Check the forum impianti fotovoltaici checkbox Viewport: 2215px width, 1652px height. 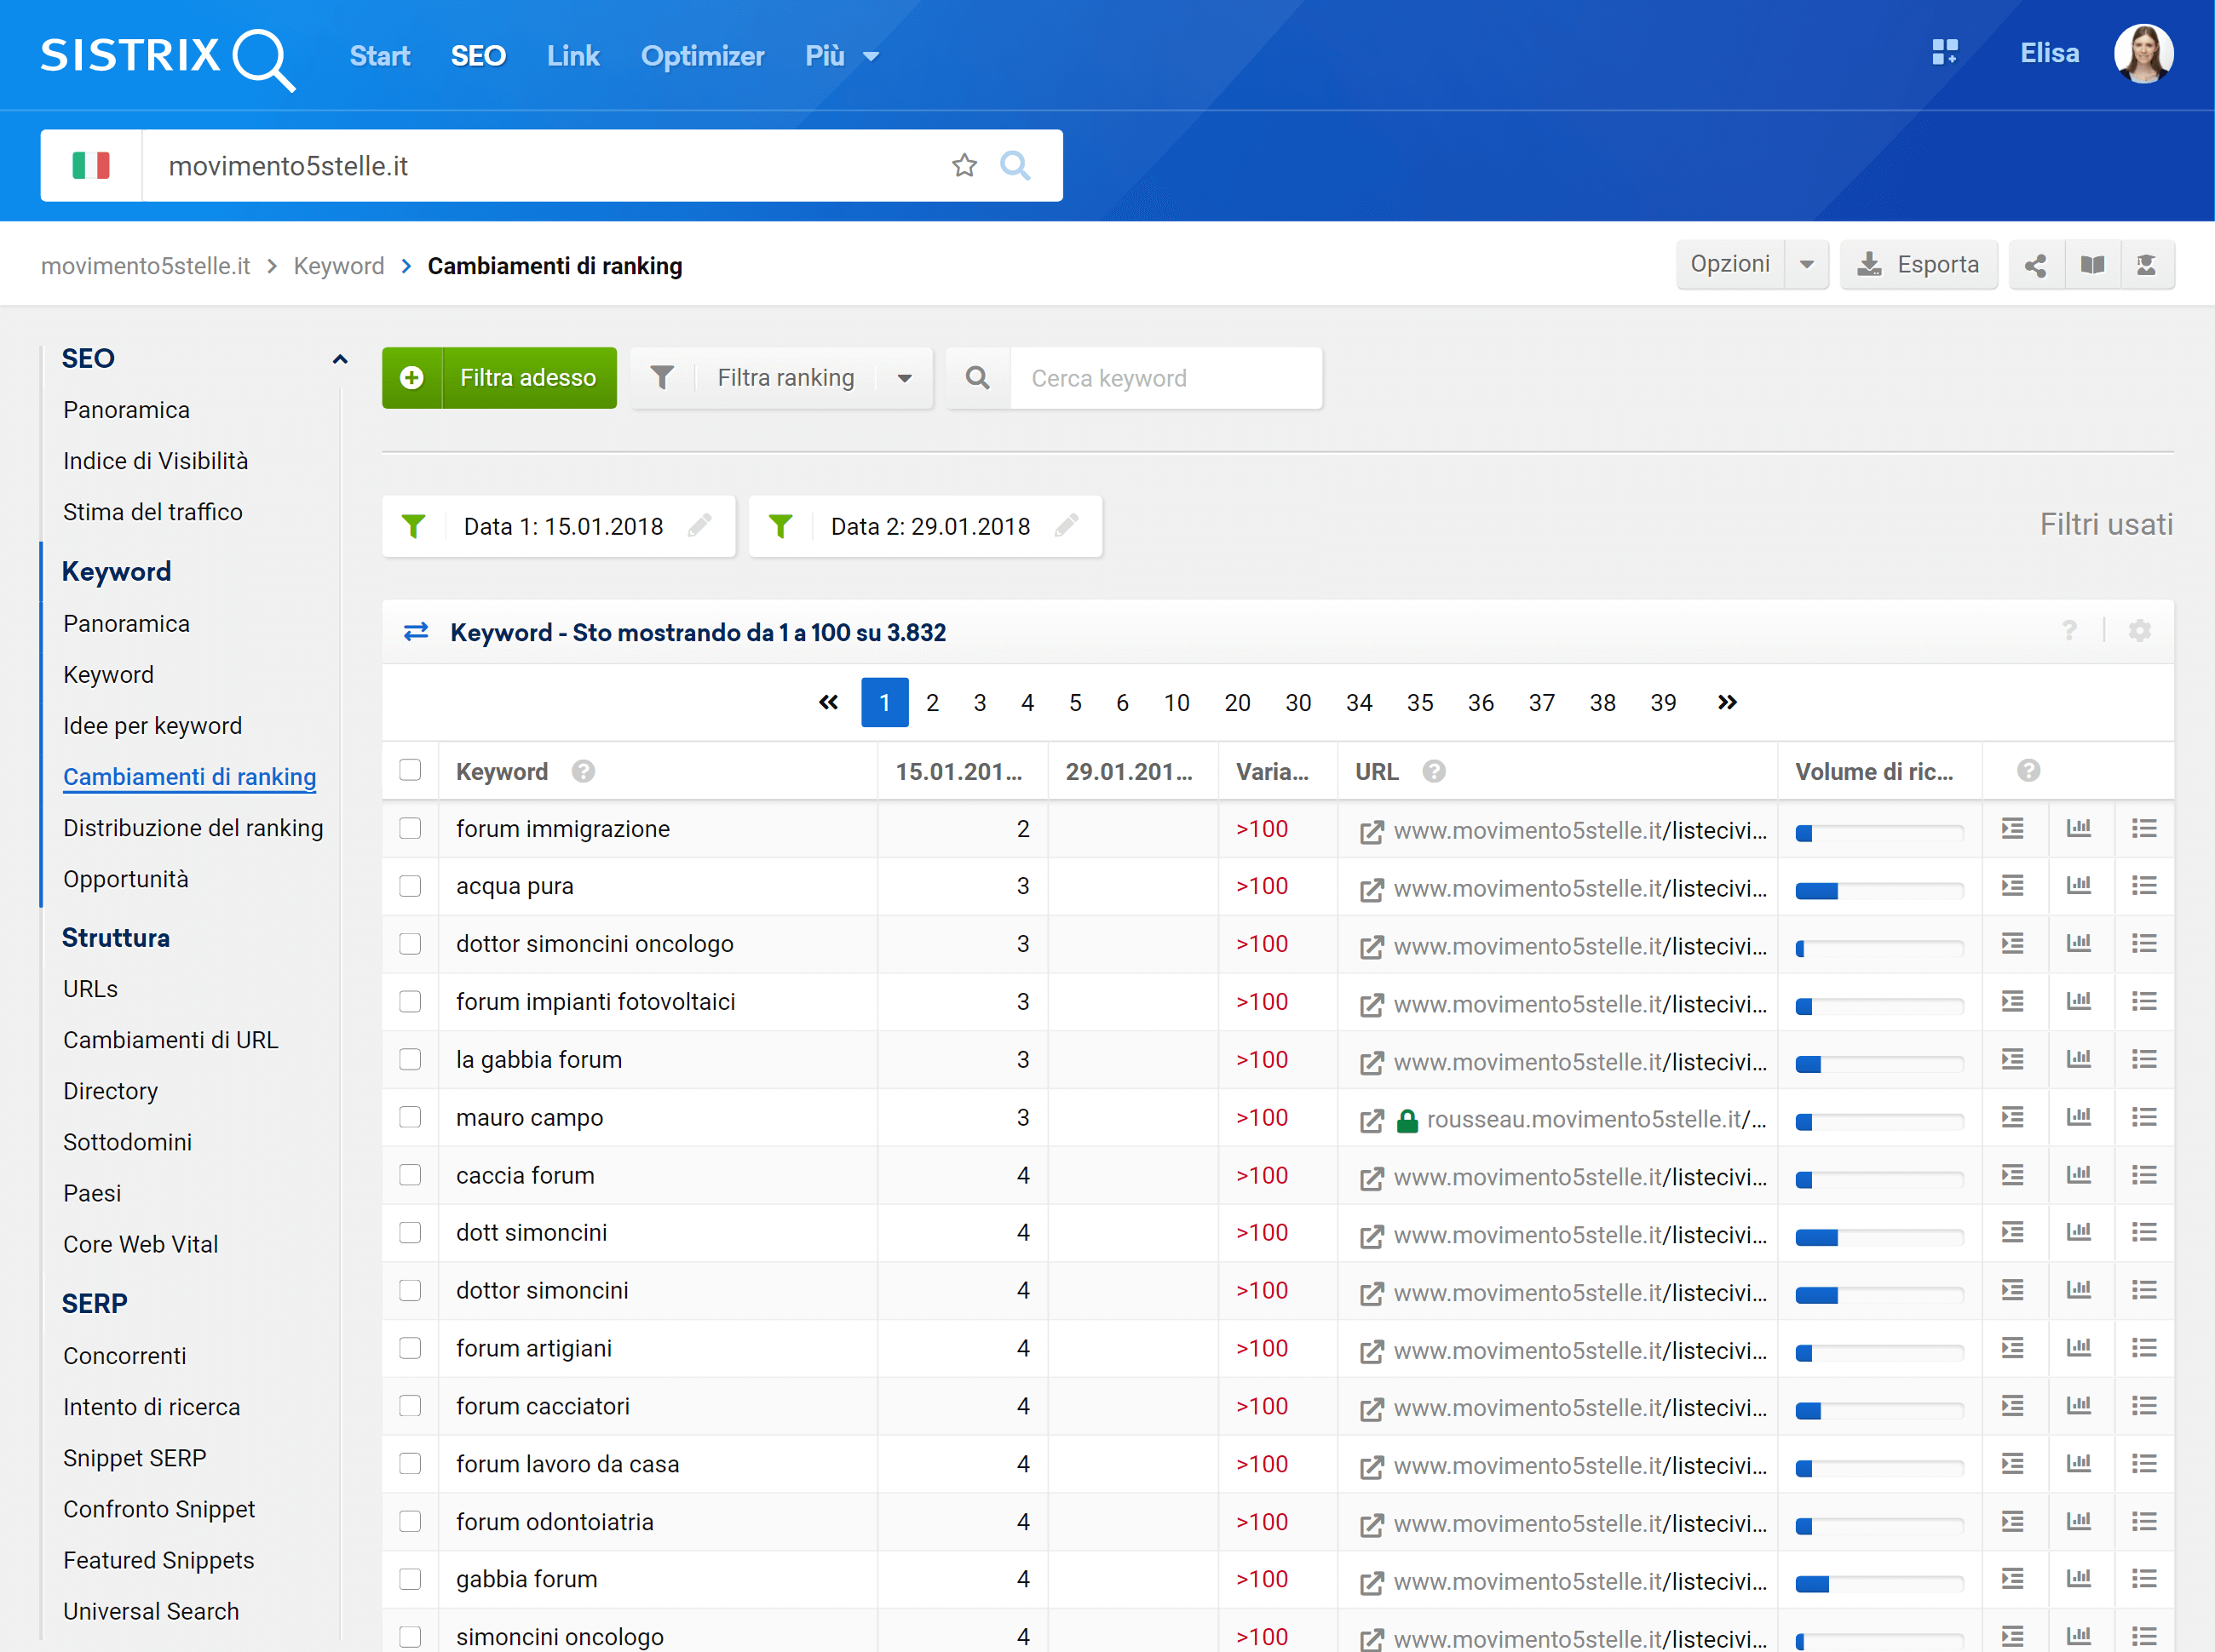coord(410,1001)
